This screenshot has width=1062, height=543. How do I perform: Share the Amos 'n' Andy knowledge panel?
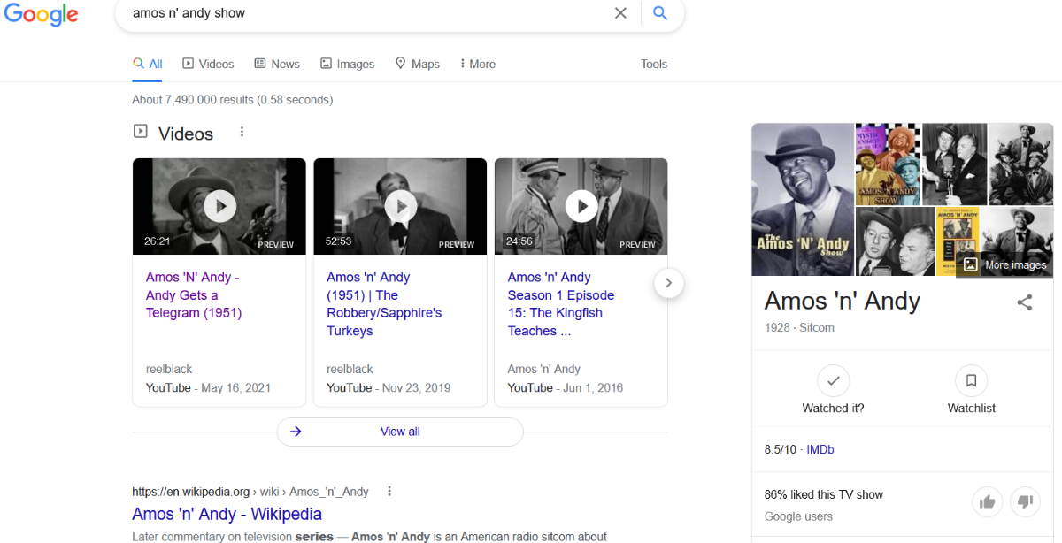(x=1024, y=302)
